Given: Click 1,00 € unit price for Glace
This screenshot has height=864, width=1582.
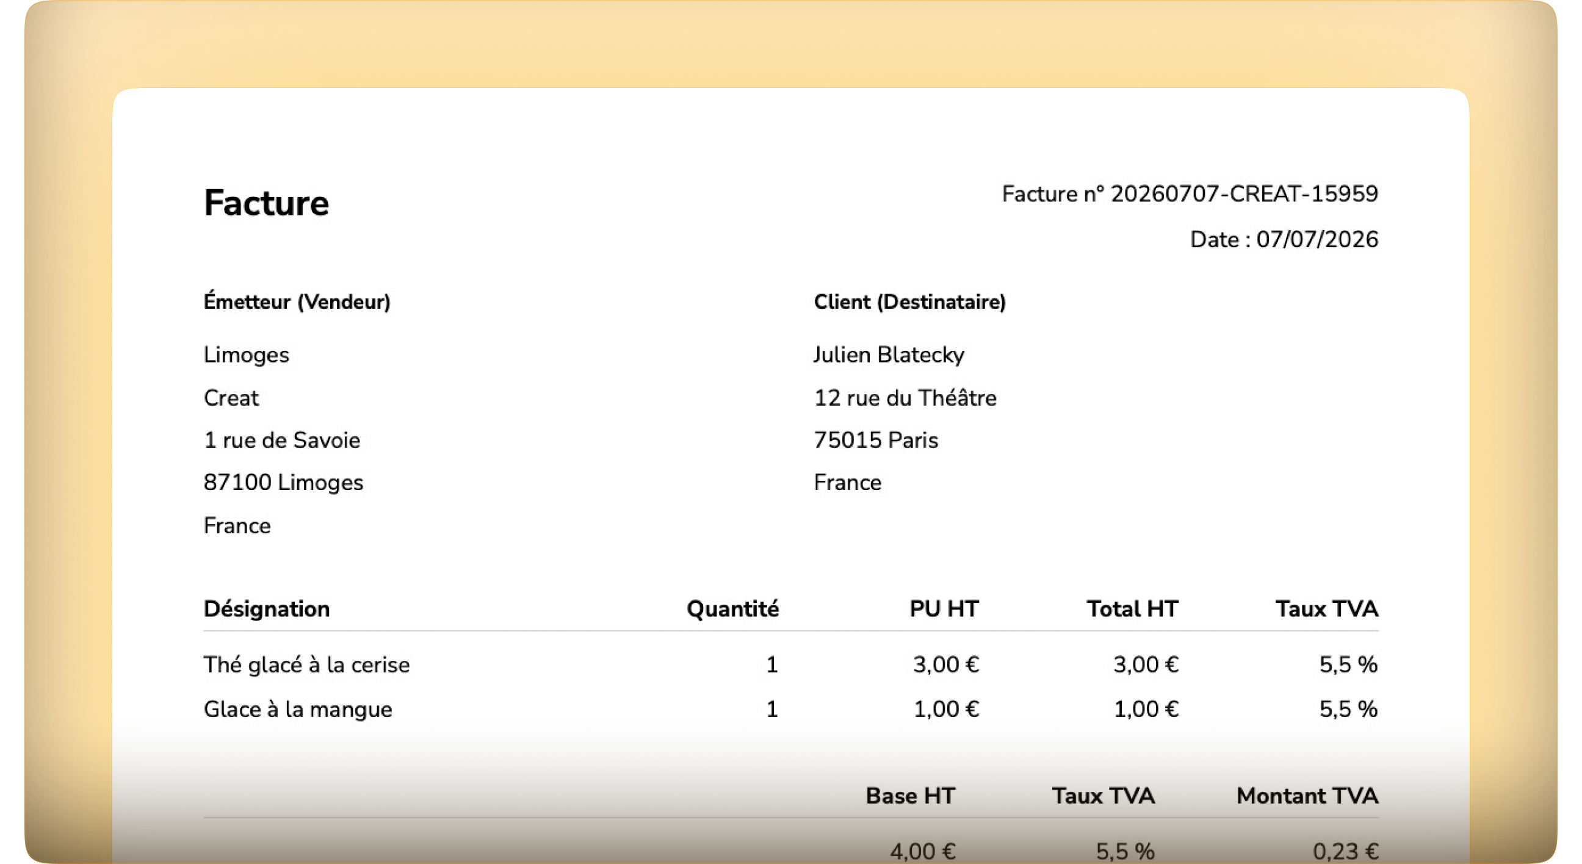Looking at the screenshot, I should [946, 710].
